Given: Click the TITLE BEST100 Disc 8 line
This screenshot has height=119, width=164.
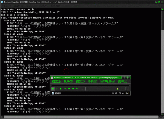Looking at the screenshot, I should coord(30,12).
